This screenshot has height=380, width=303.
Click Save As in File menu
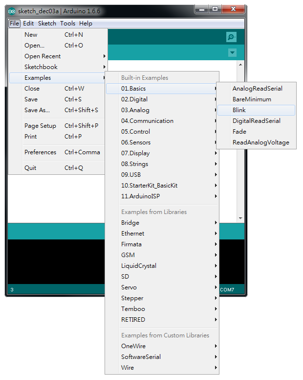point(37,110)
